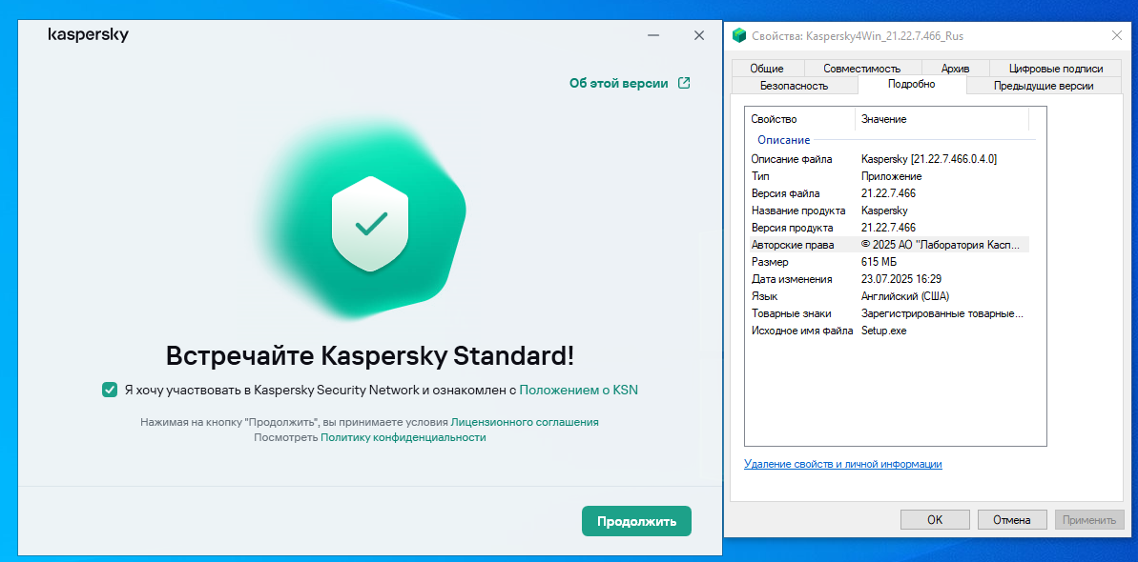Viewport: 1138px width, 562px height.
Task: Click the Отмена button
Action: [1012, 519]
